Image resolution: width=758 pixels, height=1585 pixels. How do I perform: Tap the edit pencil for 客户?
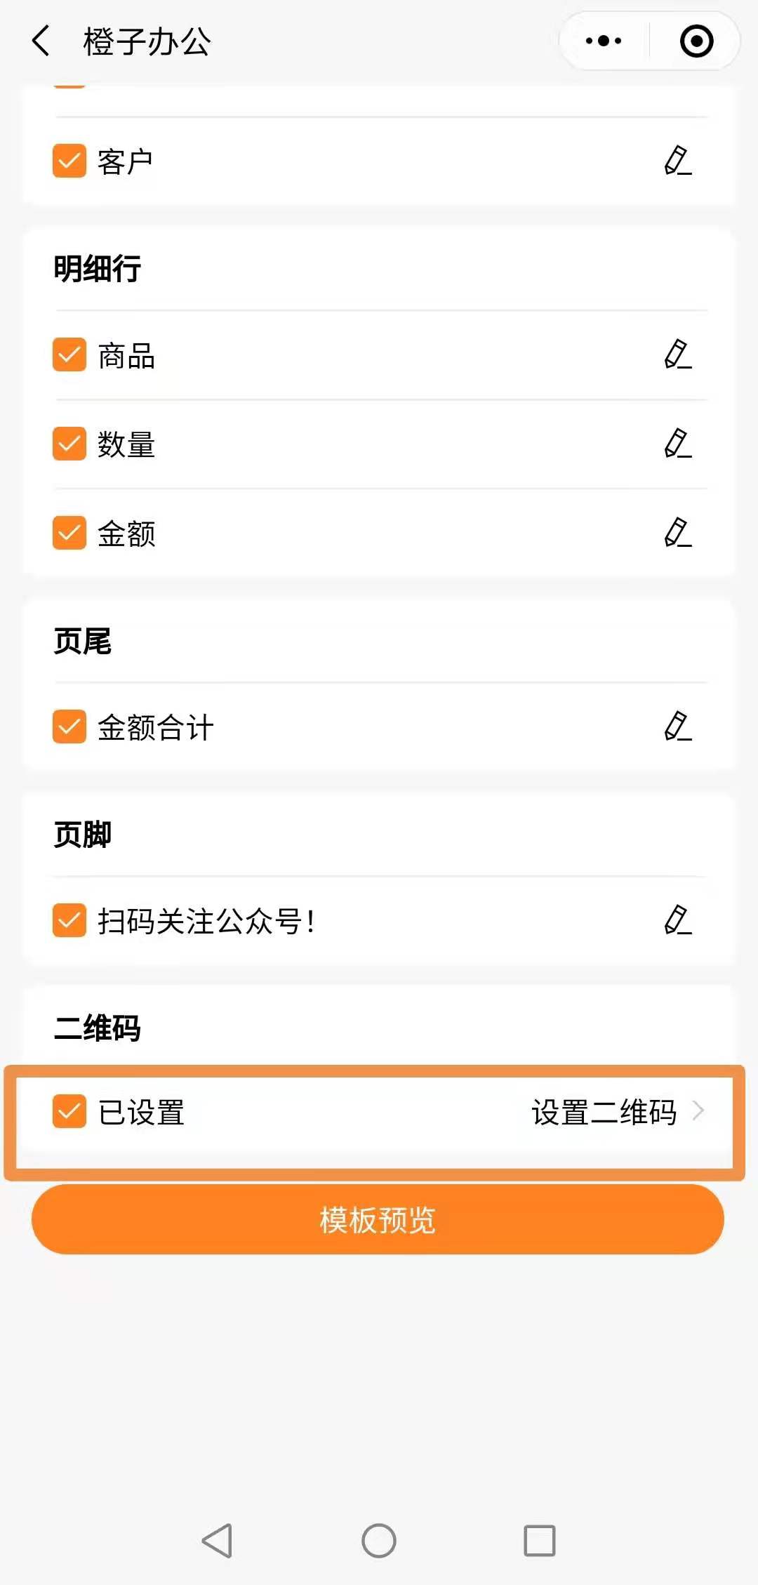pos(677,161)
